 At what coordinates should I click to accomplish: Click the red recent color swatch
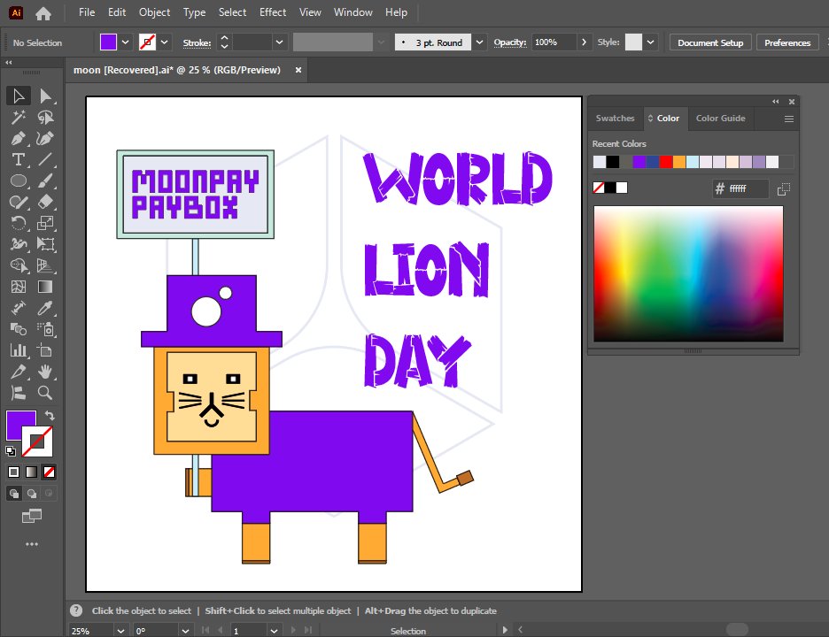666,162
